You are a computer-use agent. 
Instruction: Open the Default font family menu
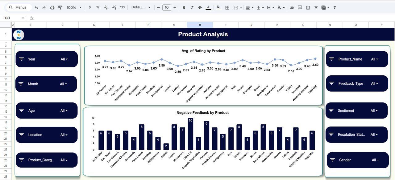(141, 7)
